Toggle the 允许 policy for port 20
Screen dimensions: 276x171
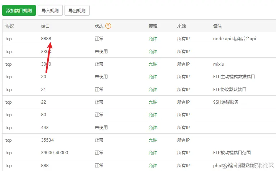(x=153, y=77)
